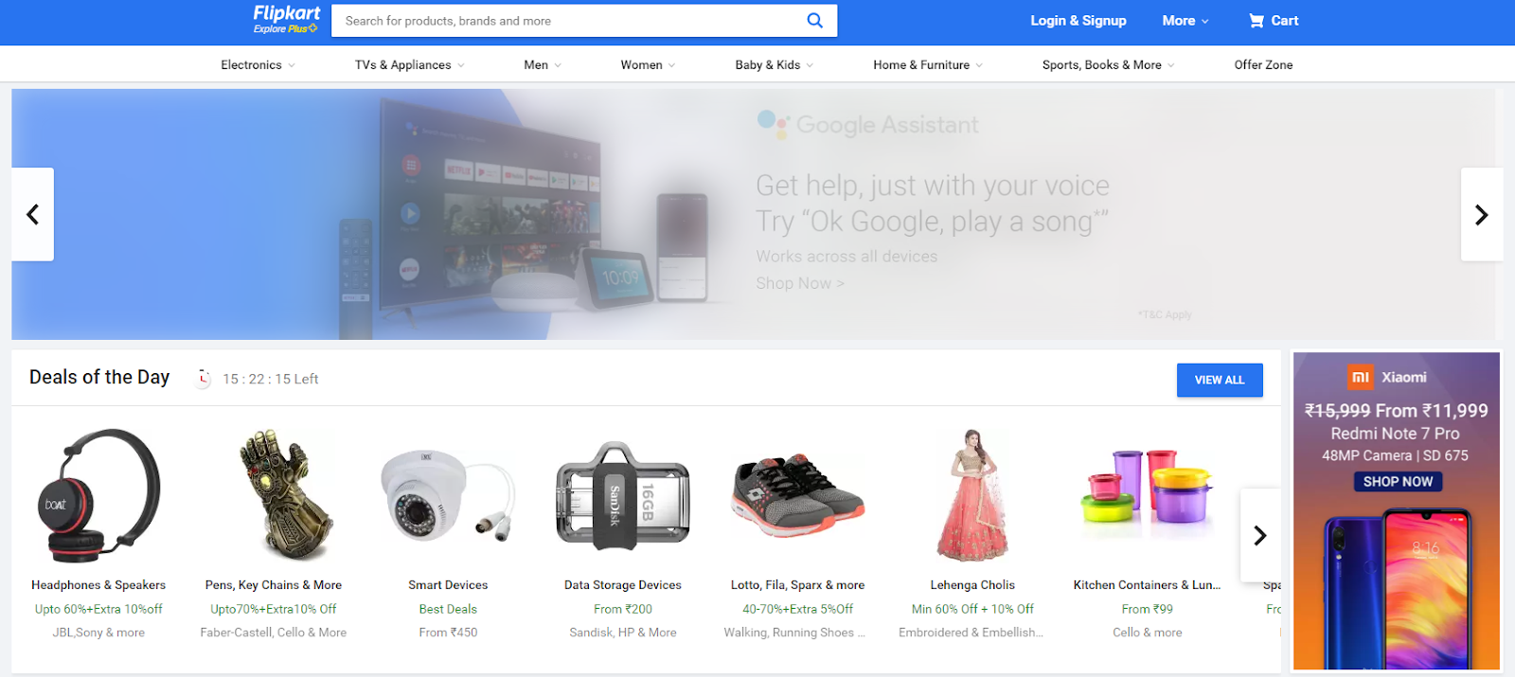Click 'Best Deals' under Smart Devices
The image size is (1515, 677).
point(448,609)
